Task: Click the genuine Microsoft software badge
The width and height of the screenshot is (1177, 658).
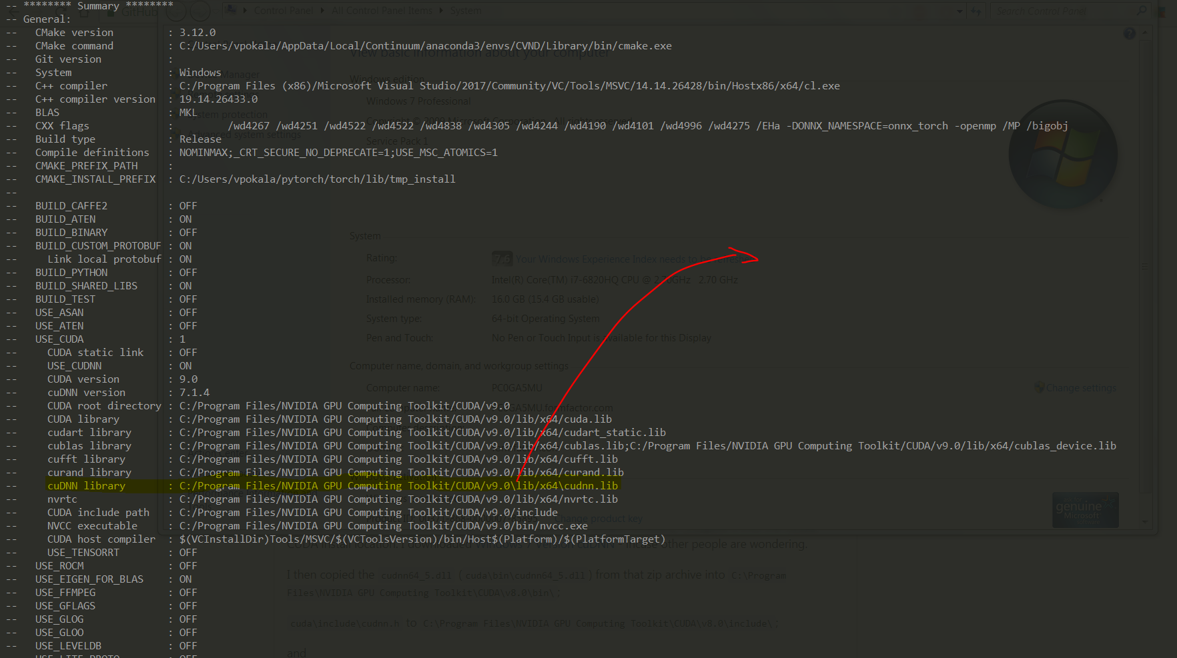Action: (x=1086, y=510)
